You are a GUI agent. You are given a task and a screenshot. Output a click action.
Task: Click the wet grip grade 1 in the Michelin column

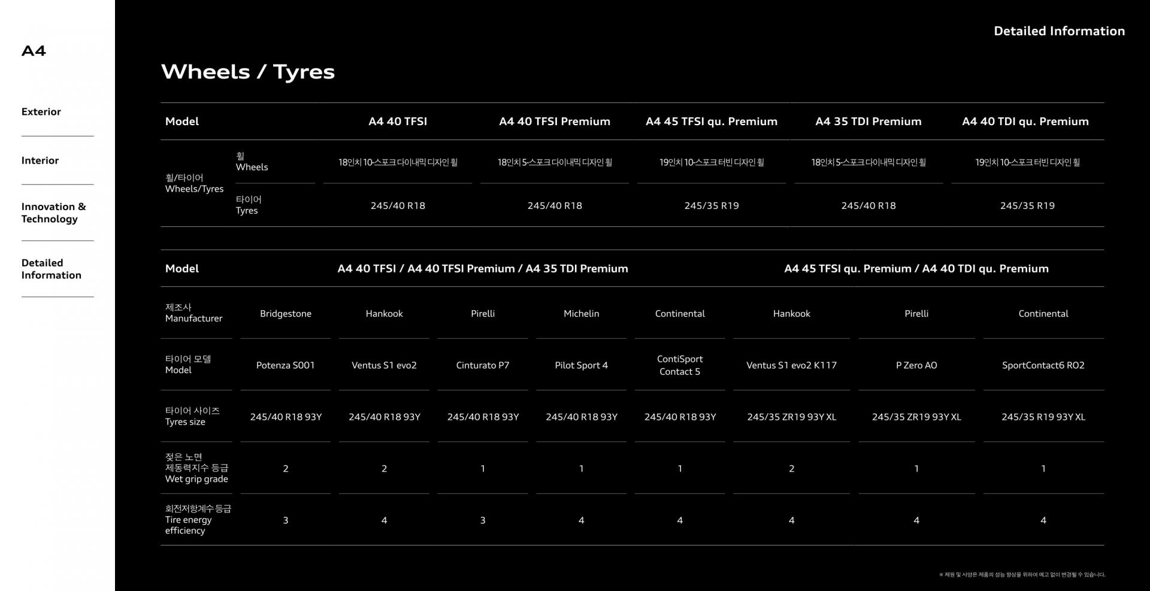[581, 469]
